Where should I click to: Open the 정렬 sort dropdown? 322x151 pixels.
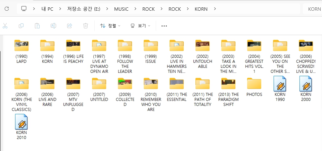click(110, 26)
